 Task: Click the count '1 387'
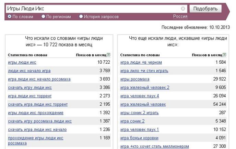(x=105, y=121)
